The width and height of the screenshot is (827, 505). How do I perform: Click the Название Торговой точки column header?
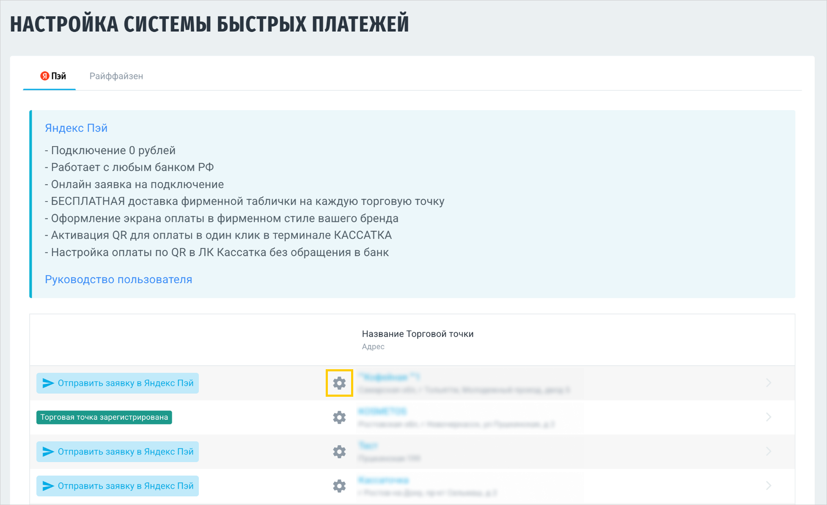[x=418, y=334]
